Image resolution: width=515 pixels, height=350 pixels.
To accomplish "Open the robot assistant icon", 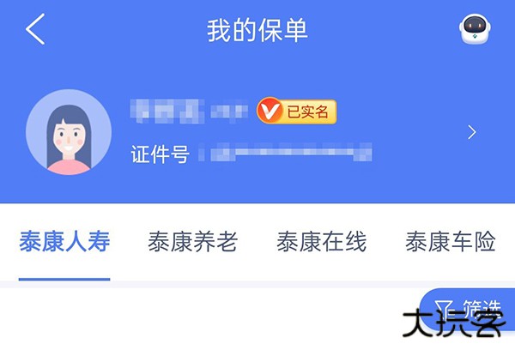I will coord(475,28).
